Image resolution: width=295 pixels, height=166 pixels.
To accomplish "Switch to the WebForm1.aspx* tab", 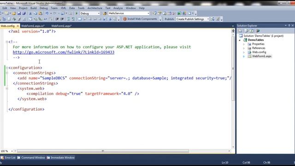I will point(61,26).
